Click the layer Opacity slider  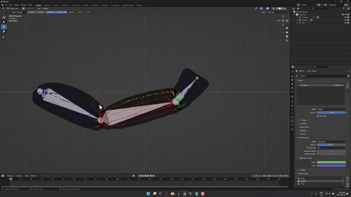click(331, 113)
